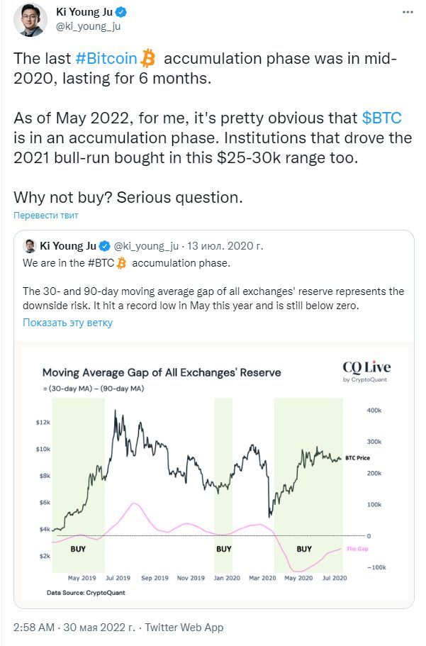Click the quoted tweet date 13 июл. 2020 г.
426x646 pixels.
(225, 246)
